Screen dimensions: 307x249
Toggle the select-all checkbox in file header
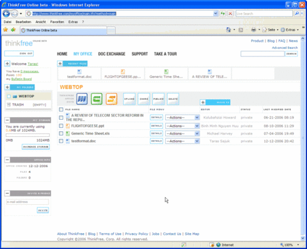click(61, 109)
